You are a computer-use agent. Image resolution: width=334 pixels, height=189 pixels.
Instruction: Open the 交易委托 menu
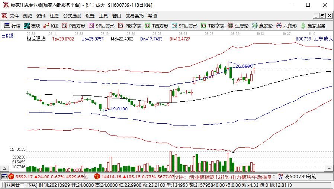pos(135,16)
